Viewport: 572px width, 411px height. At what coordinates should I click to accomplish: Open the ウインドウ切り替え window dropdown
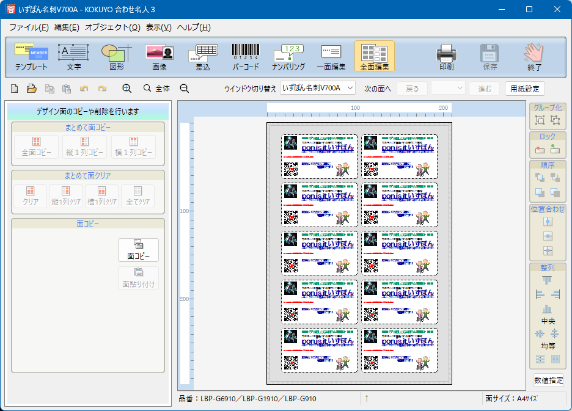point(318,88)
